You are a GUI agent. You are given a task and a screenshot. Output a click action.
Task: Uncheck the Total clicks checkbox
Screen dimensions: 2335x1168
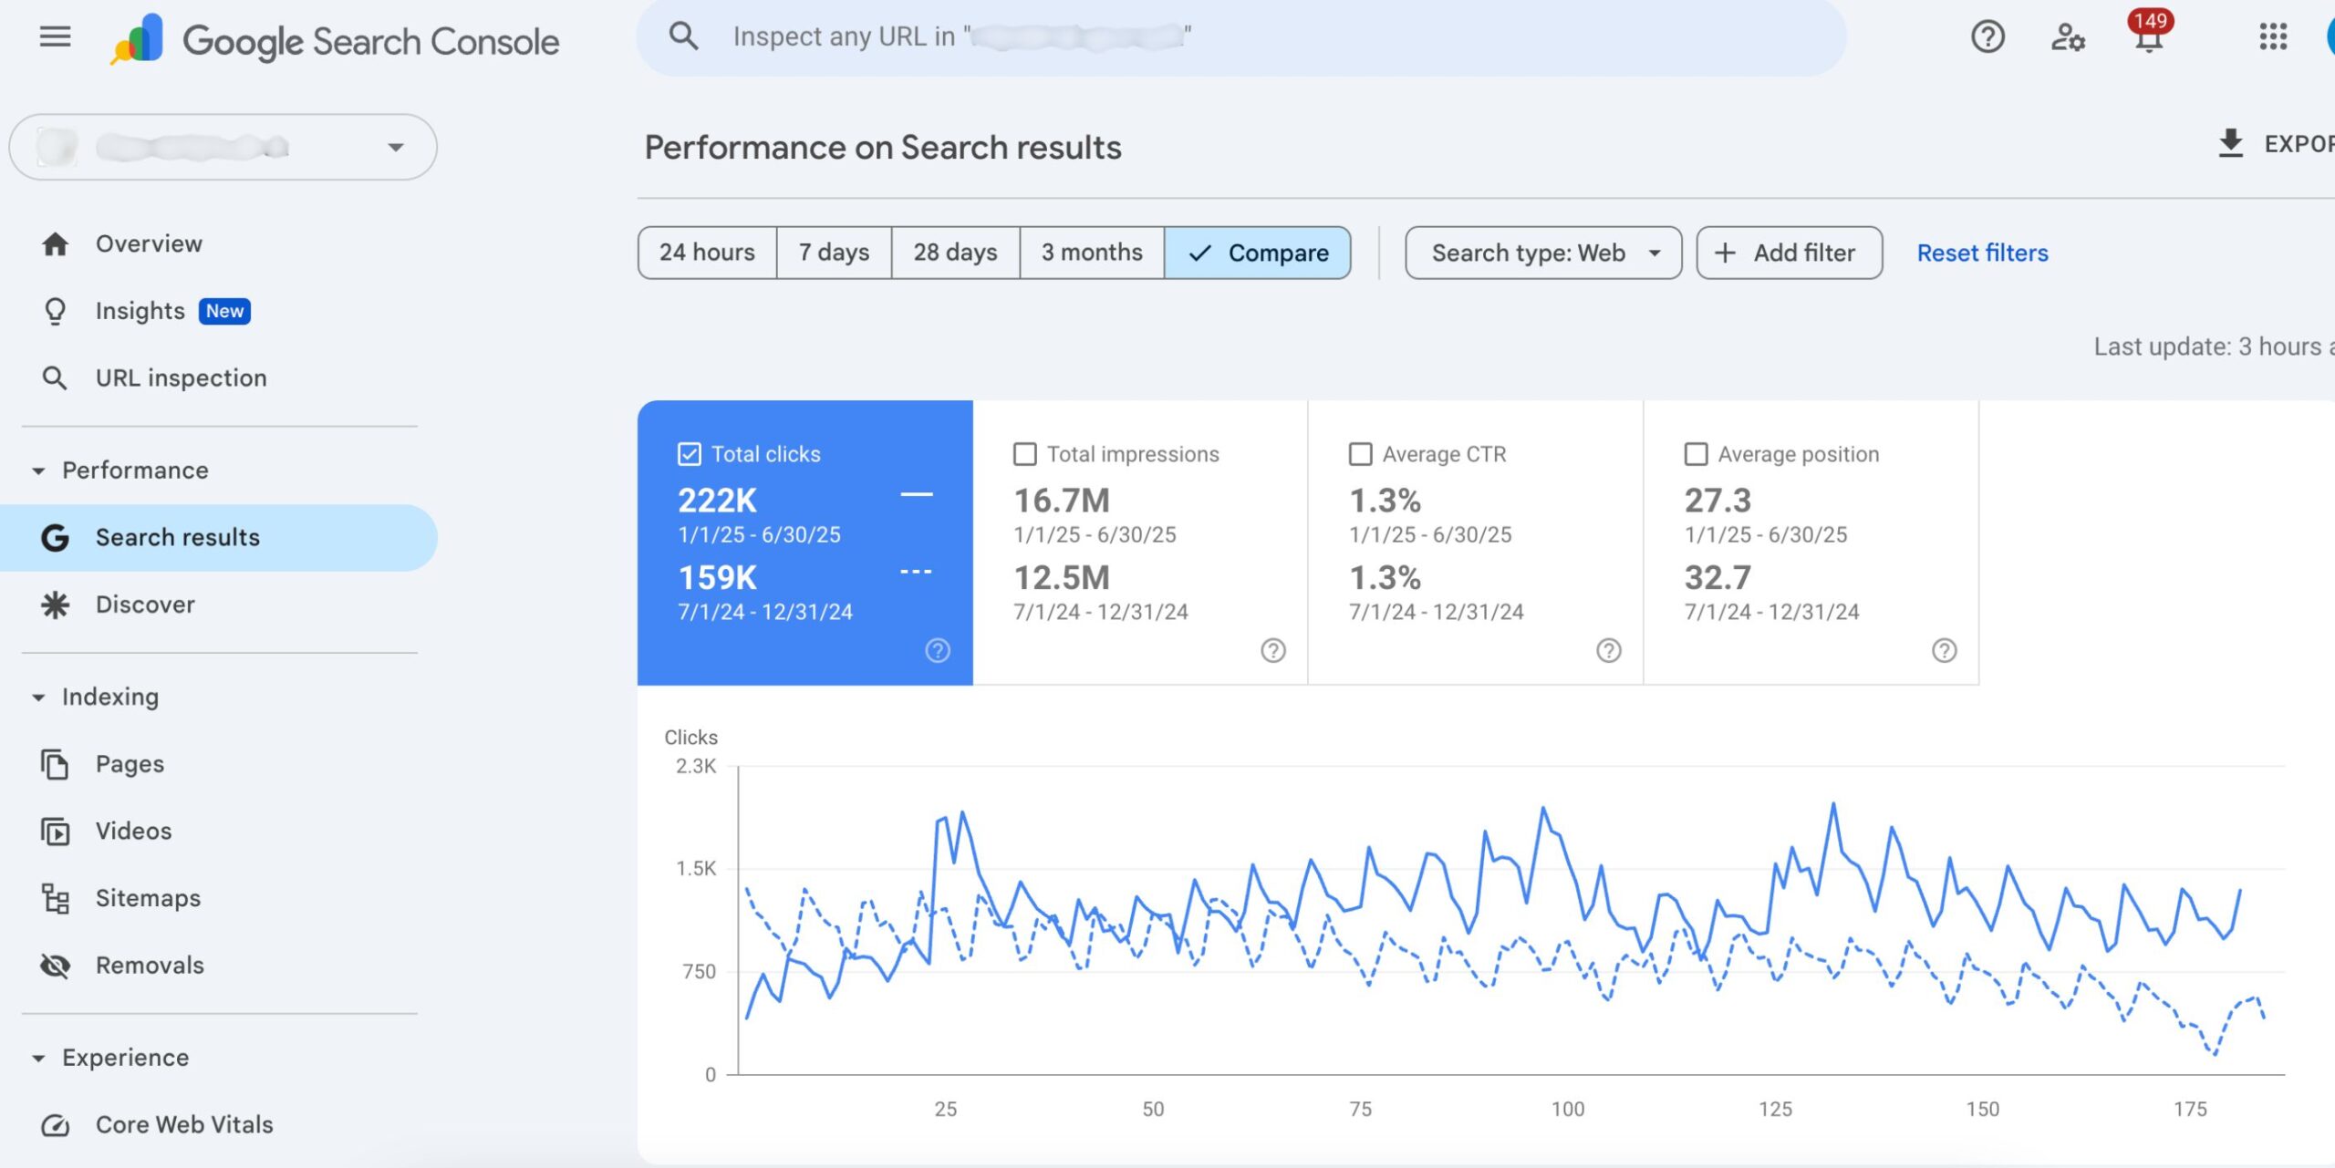690,454
